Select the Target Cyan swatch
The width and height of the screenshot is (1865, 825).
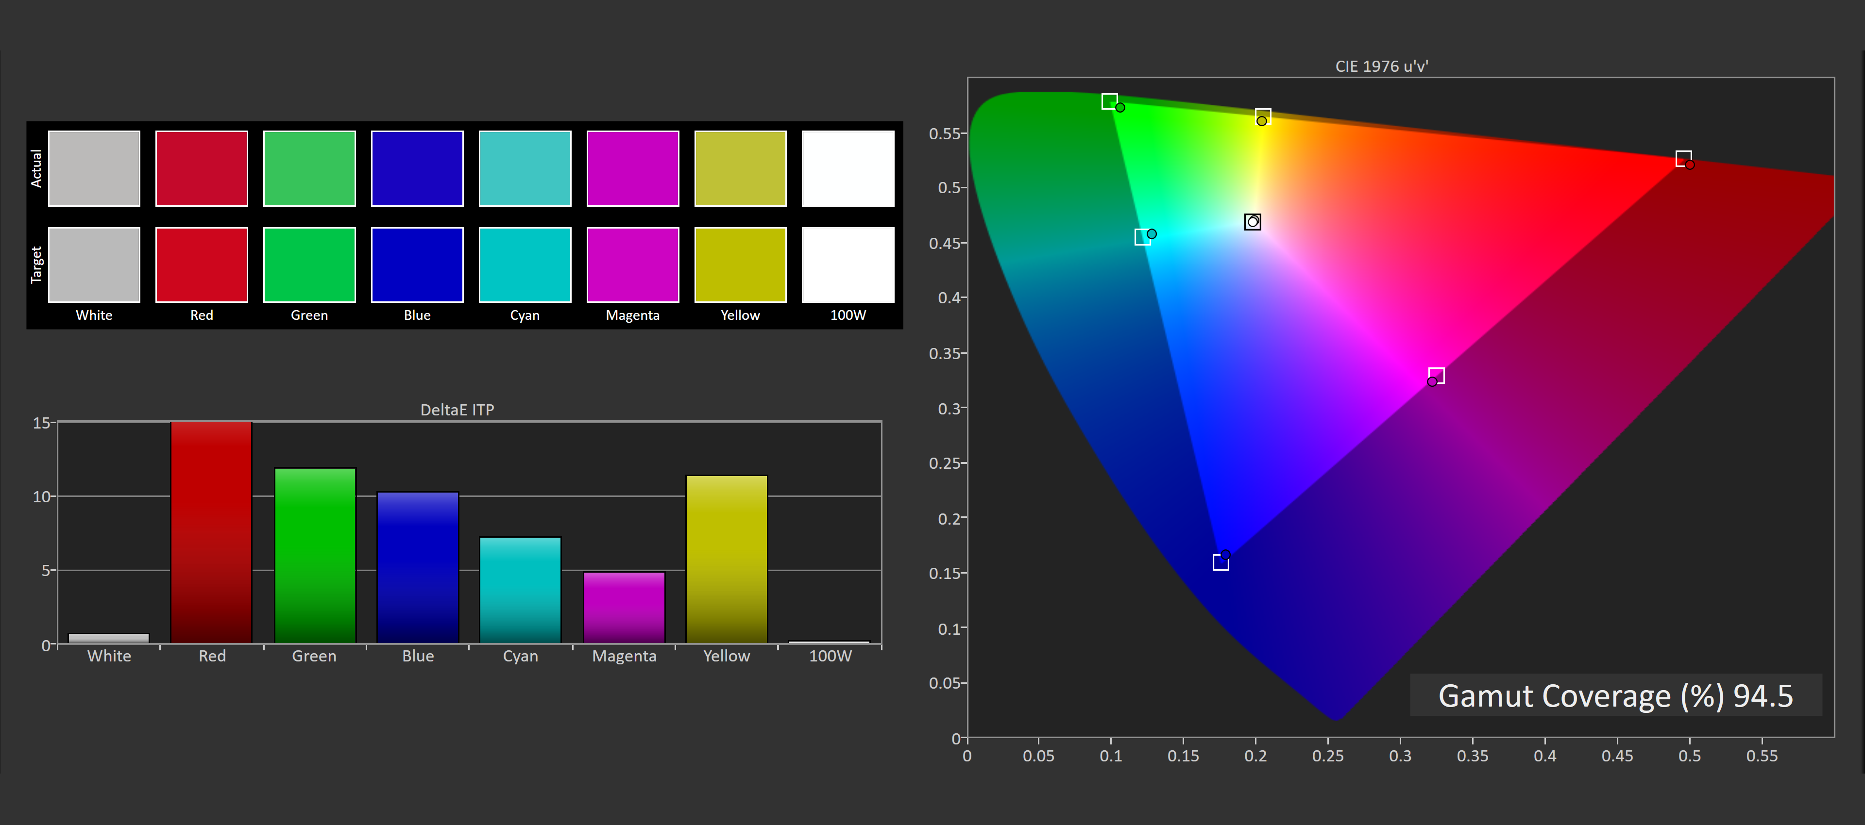coord(525,264)
